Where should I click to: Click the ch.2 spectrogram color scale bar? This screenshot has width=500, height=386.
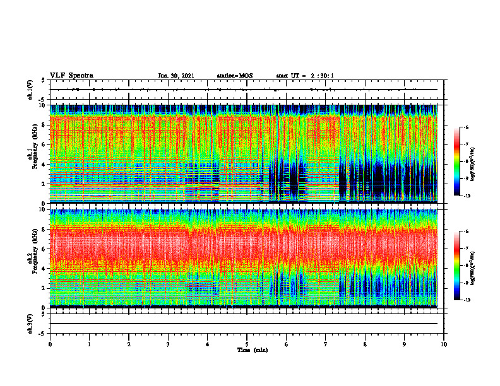point(456,266)
